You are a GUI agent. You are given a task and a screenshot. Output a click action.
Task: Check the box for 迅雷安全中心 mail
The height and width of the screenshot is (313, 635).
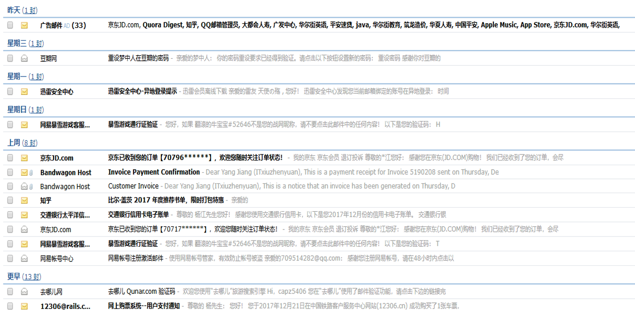click(x=10, y=92)
